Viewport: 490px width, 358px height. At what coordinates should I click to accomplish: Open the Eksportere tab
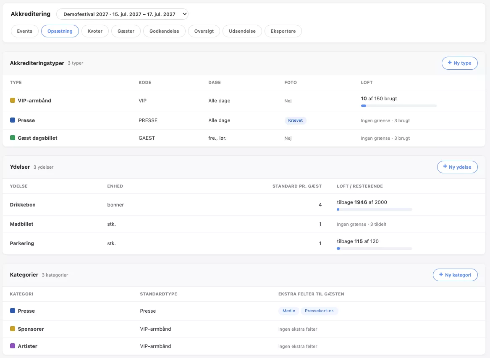(x=283, y=31)
